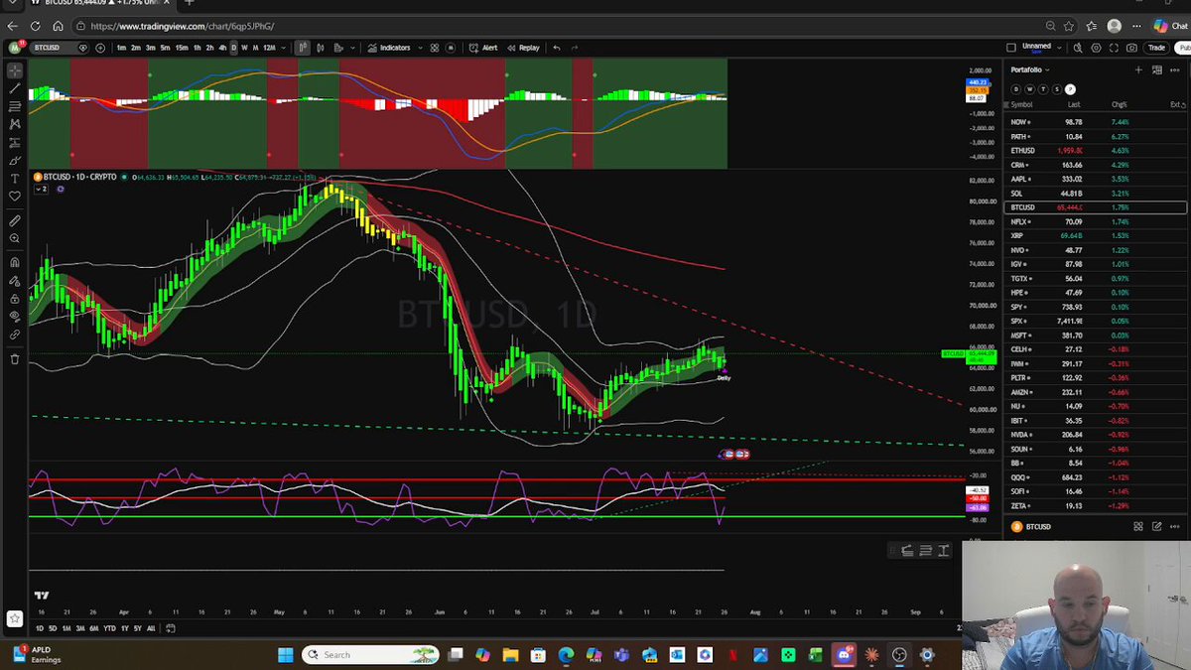Viewport: 1191px width, 670px height.
Task: Select the candlestick chart style button
Action: point(303,48)
